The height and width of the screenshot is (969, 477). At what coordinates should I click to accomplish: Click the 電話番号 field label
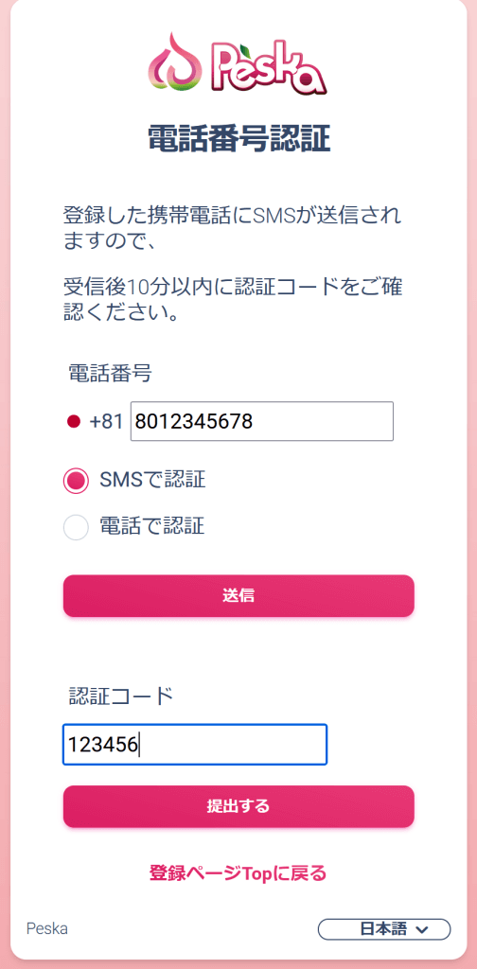pos(110,373)
